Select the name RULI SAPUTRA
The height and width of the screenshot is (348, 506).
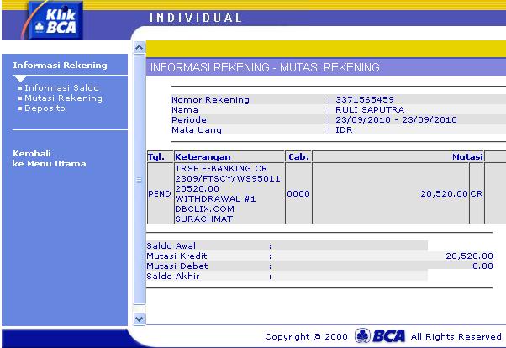tap(370, 110)
